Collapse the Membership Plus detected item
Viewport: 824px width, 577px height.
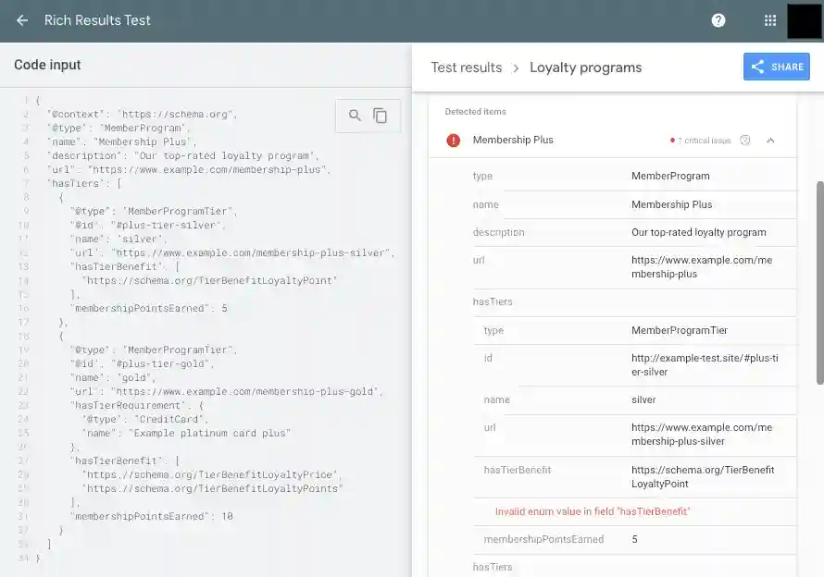coord(770,141)
